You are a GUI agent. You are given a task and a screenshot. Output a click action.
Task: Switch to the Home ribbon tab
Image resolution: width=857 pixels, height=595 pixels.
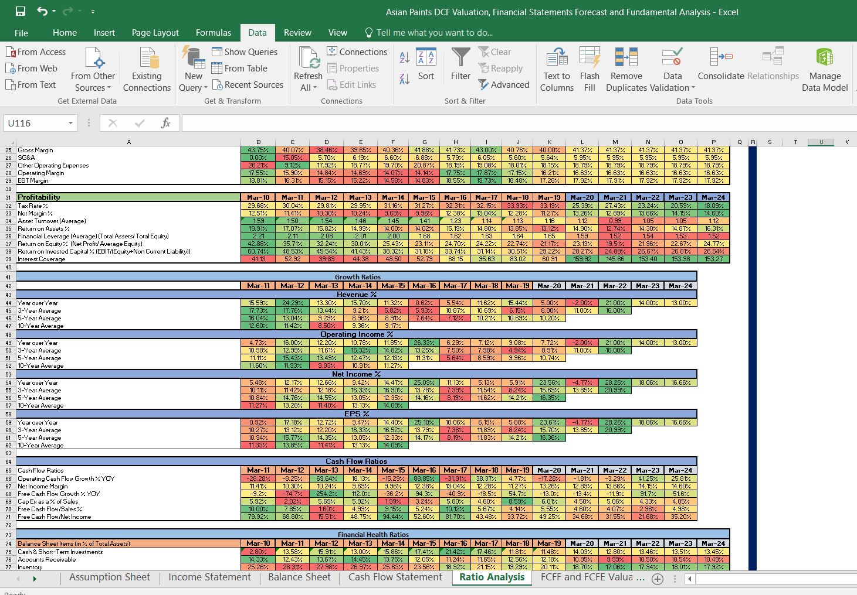point(65,33)
